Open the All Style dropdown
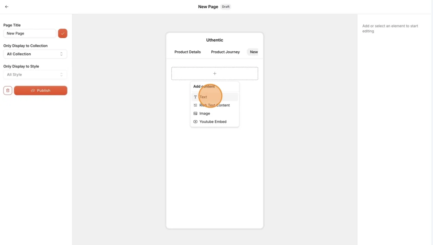 [35, 75]
